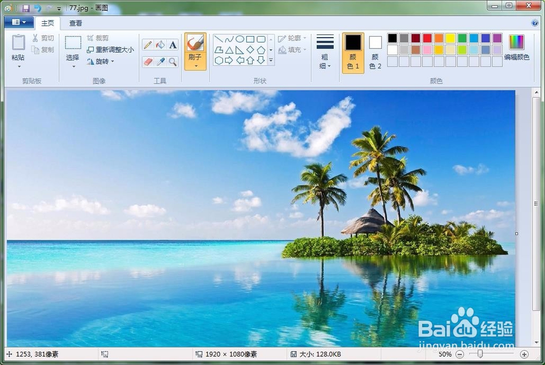Click the canvas right-edge resize handle
The image size is (545, 365).
tap(517, 234)
